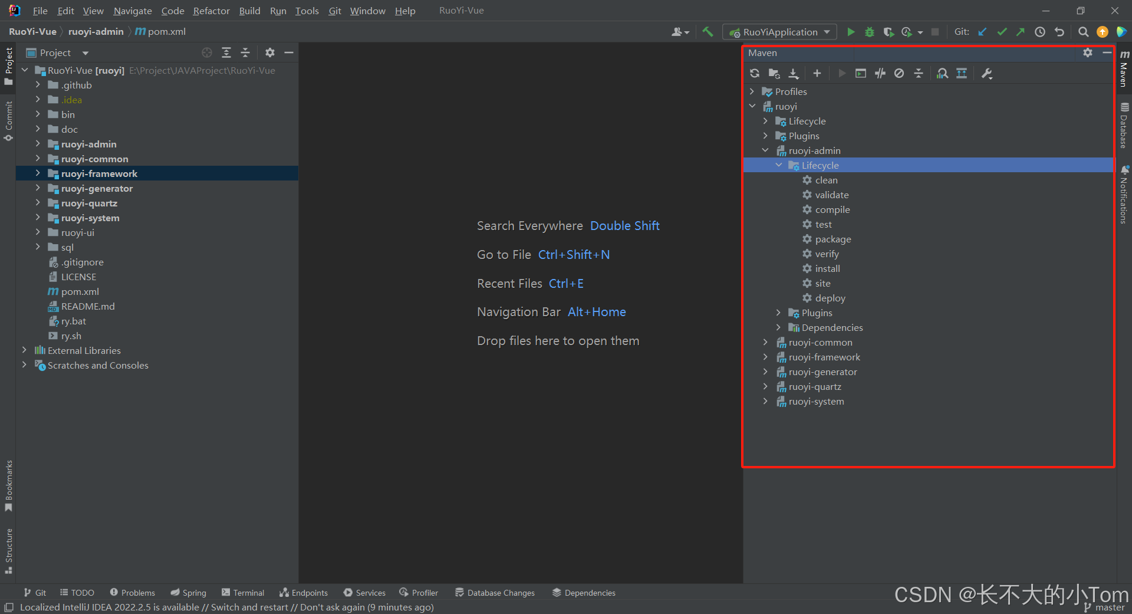Image resolution: width=1132 pixels, height=614 pixels.
Task: Debug RuoYiApplication with bug icon
Action: pos(869,32)
